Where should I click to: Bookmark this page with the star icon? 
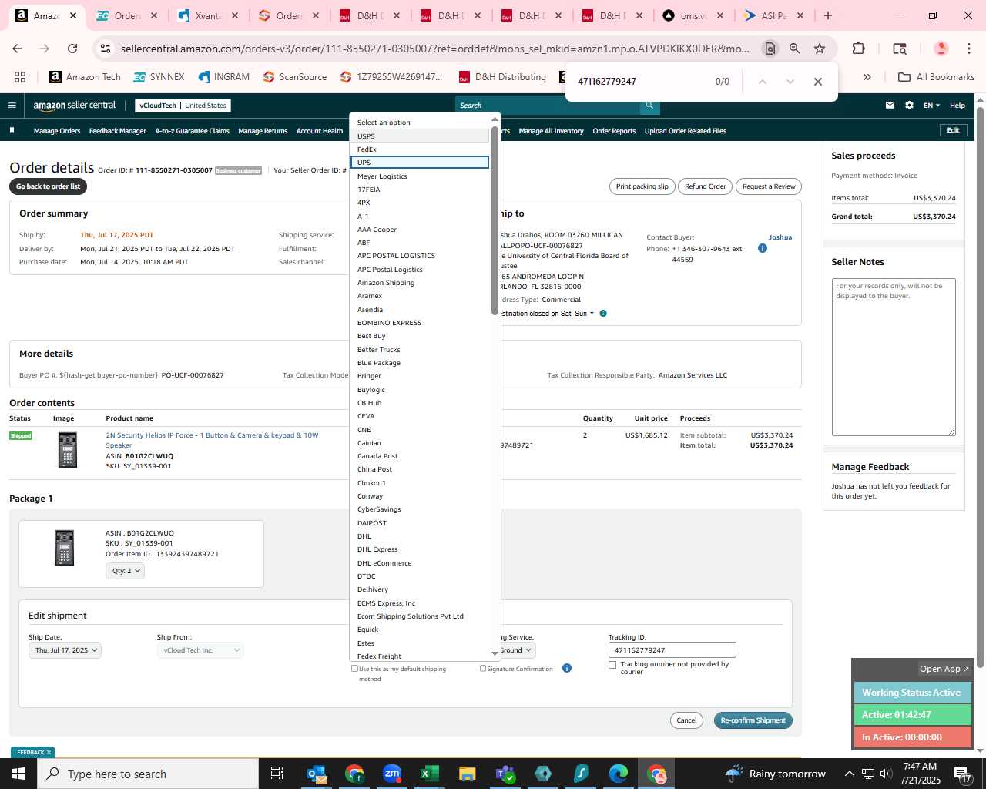tap(820, 49)
